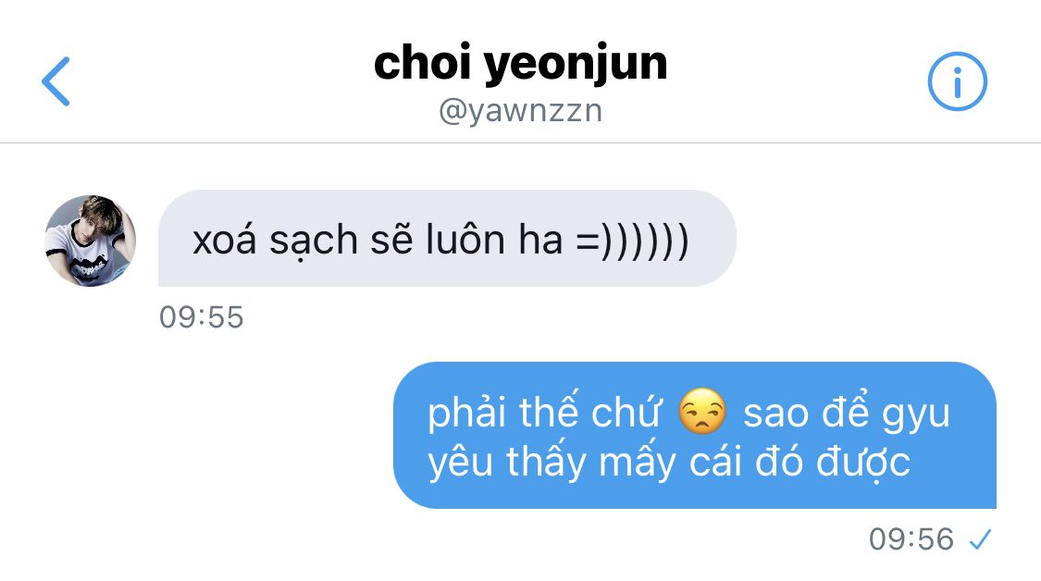Open conversation info via the circled i icon
The image size is (1041, 581).
957,81
